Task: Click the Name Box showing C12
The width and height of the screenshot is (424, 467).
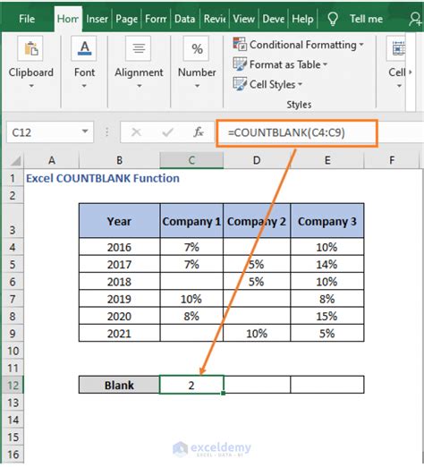Action: [50, 132]
